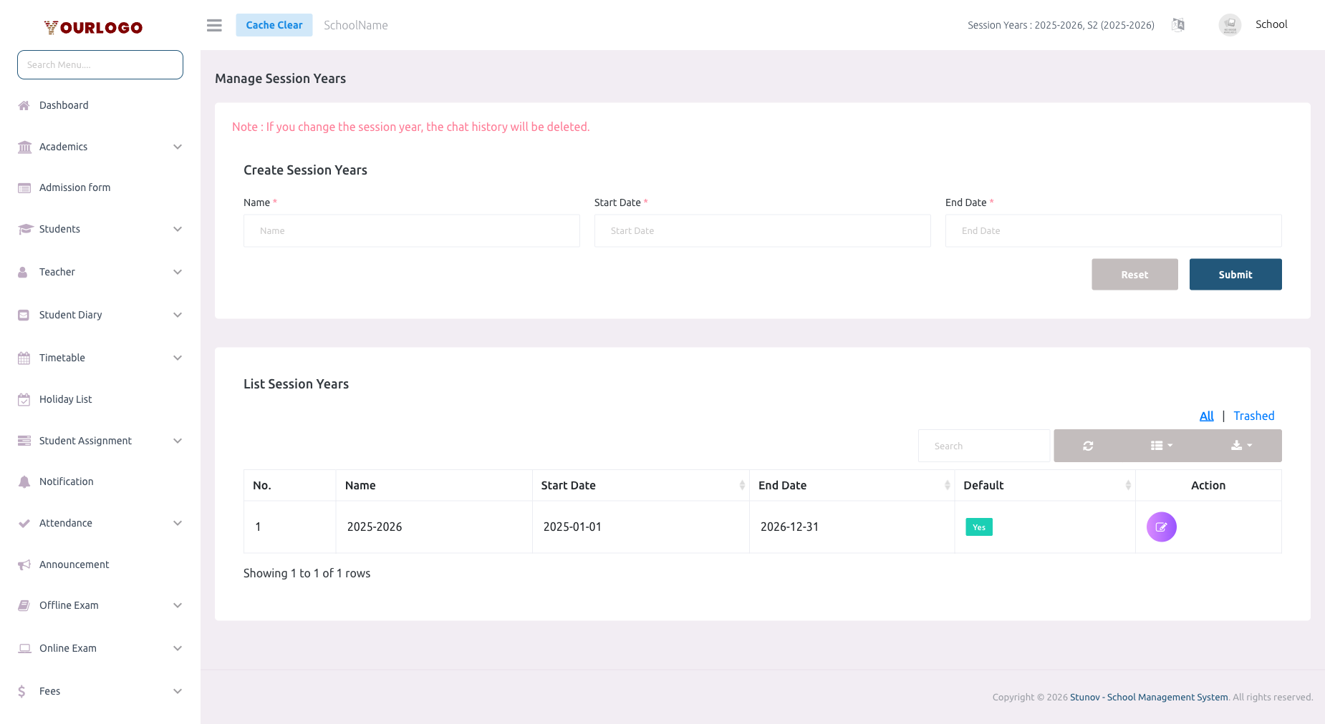Click the School profile avatar
The image size is (1325, 724).
[1230, 24]
